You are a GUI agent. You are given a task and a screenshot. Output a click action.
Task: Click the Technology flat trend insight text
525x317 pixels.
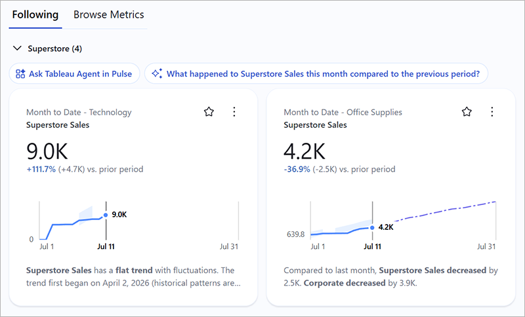[x=133, y=276]
